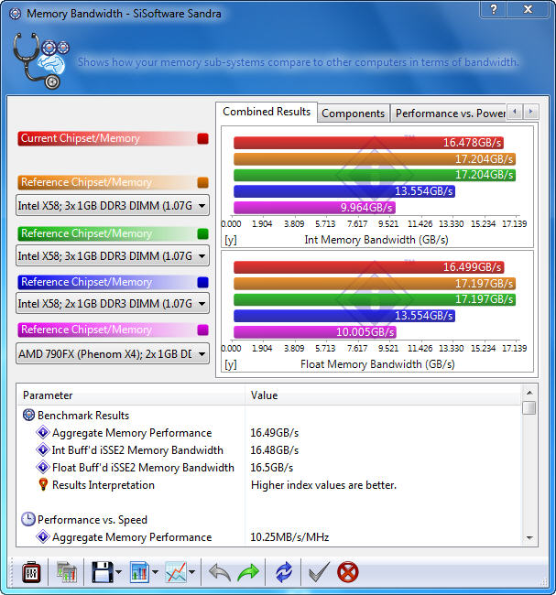The width and height of the screenshot is (556, 595).
Task: Click the Benchmark Results globe icon
Action: [x=28, y=416]
